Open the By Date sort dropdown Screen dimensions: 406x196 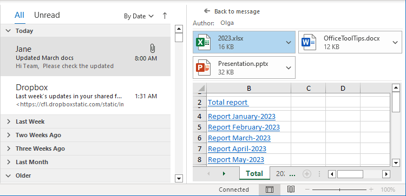(139, 16)
